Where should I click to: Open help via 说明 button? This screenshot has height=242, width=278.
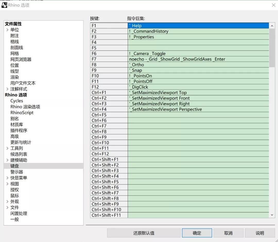click(260, 233)
